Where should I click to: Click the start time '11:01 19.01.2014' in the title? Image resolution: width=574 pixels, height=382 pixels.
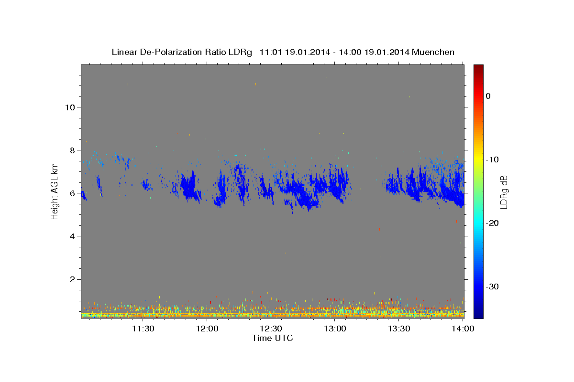294,52
